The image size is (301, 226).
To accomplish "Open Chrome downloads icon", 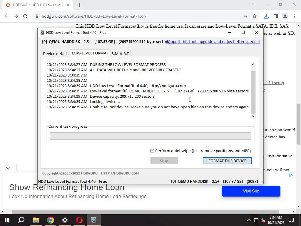I will [266, 16].
